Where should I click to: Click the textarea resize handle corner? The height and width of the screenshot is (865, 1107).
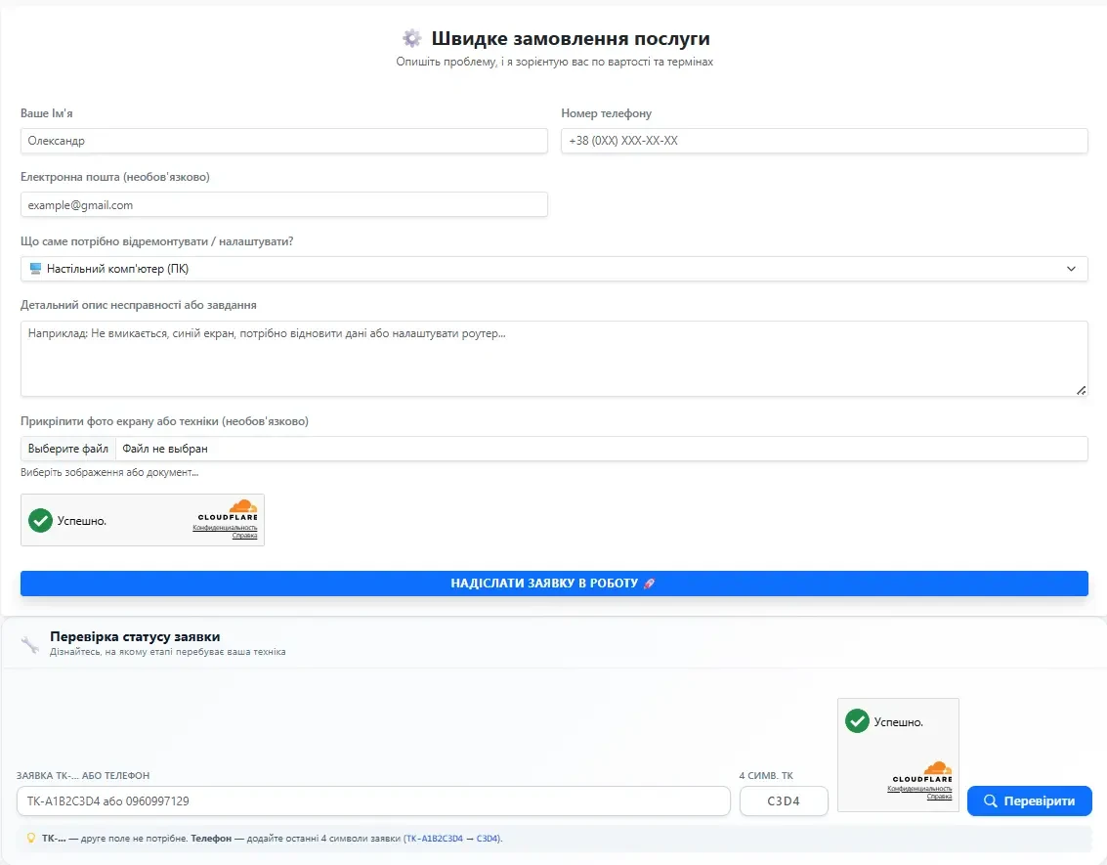pyautogui.click(x=1081, y=390)
